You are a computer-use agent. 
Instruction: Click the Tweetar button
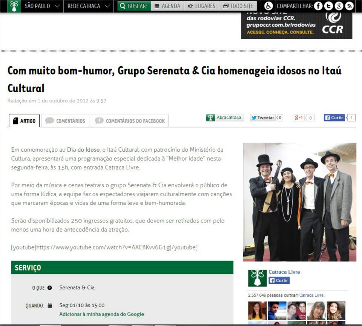(x=263, y=117)
